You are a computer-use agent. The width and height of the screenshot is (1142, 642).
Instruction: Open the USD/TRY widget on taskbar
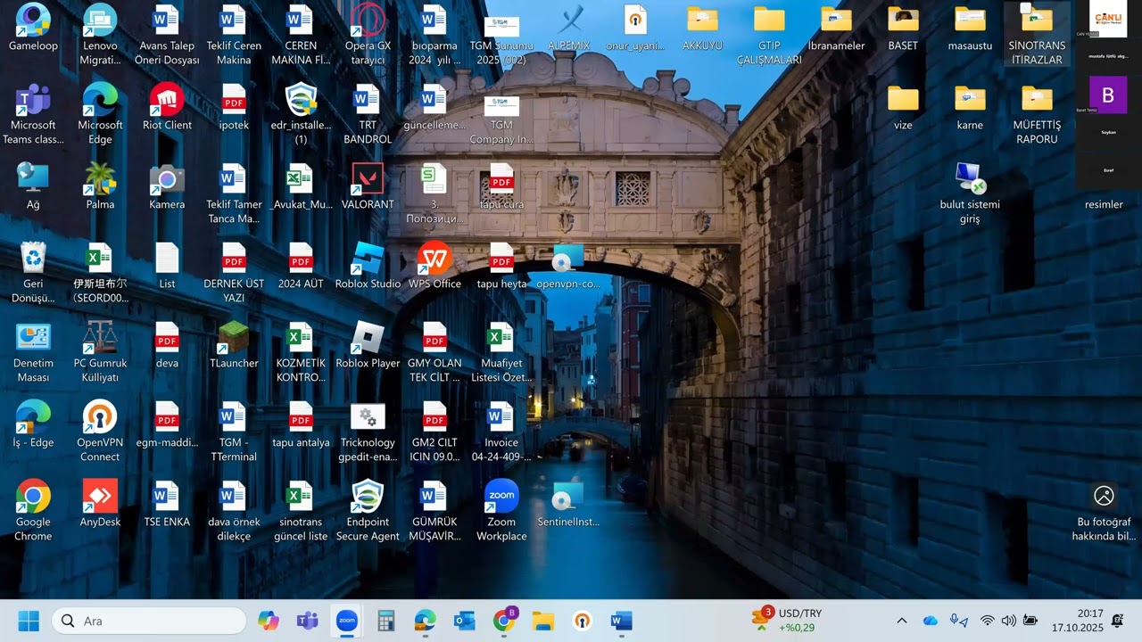click(788, 621)
